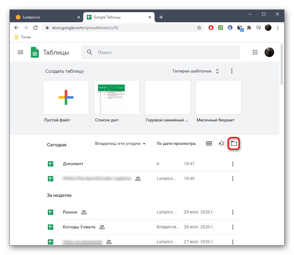Open more options for Документ row

[x=232, y=164]
